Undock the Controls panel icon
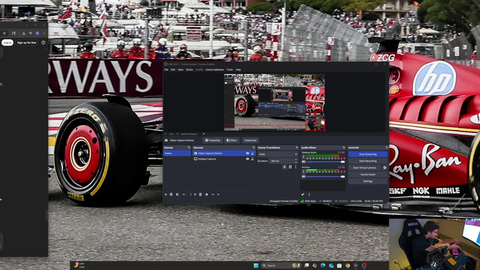This screenshot has width=480, height=270. click(387, 147)
